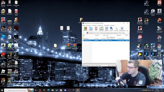The width and height of the screenshot is (164, 92).
Task: Switch РУС input language indicator
Action: tap(153, 90)
